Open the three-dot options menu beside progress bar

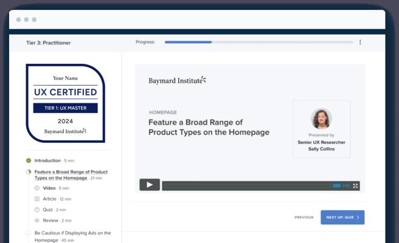[360, 42]
